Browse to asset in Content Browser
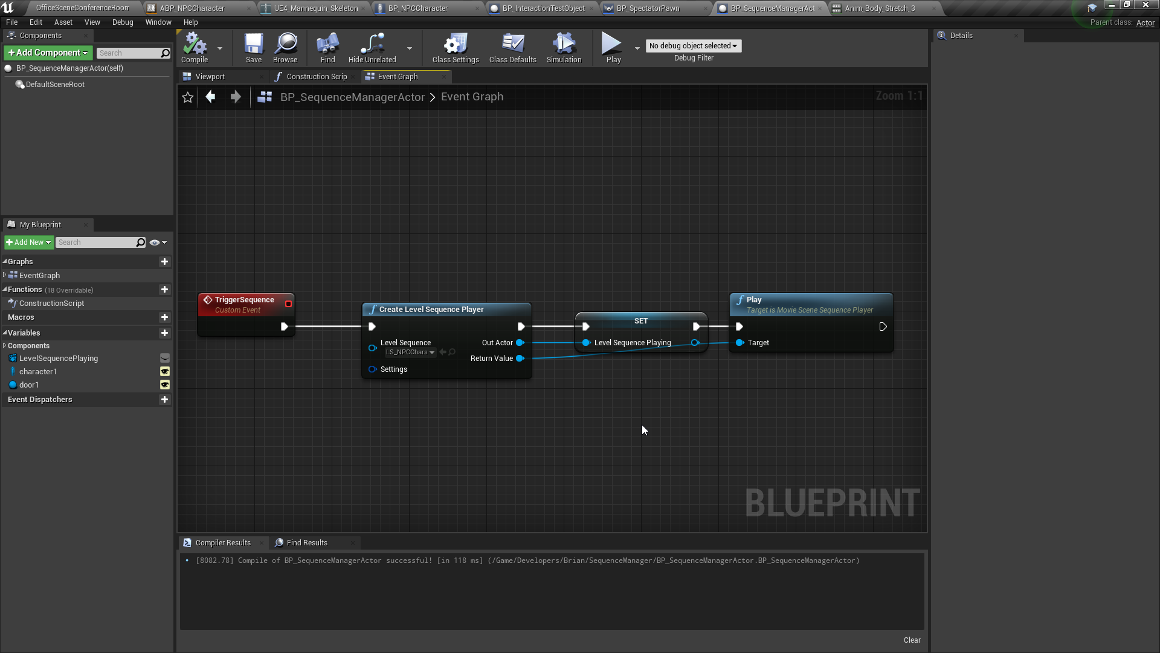The width and height of the screenshot is (1160, 653). (x=285, y=48)
